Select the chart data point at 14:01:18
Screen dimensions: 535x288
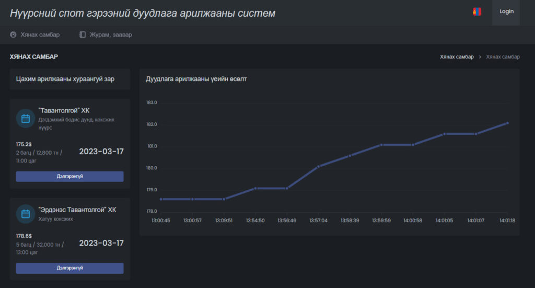point(507,123)
